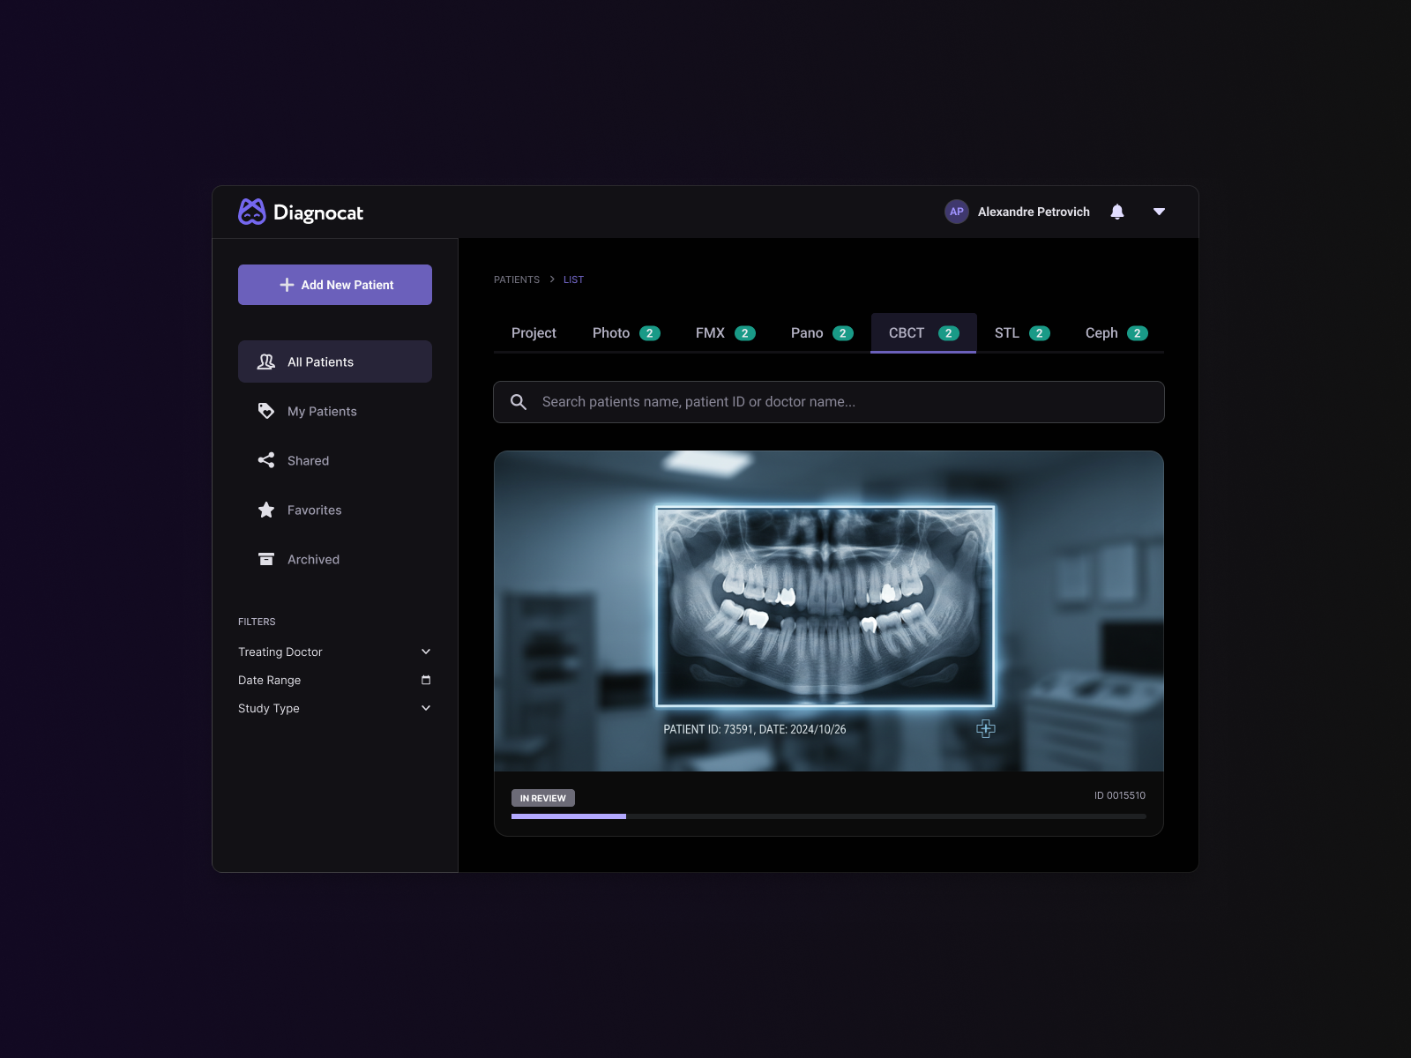Switch to the Photo tab

tap(626, 333)
